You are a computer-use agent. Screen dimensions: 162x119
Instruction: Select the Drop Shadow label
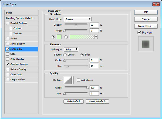point(18,80)
